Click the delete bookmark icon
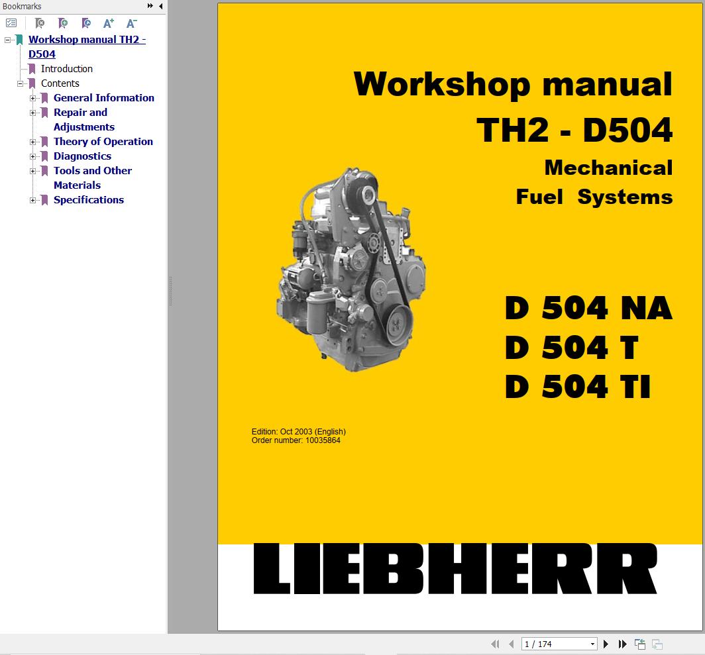 (x=40, y=23)
